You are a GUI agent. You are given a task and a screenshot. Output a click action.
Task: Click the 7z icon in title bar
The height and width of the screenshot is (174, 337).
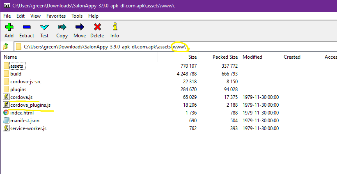point(7,6)
